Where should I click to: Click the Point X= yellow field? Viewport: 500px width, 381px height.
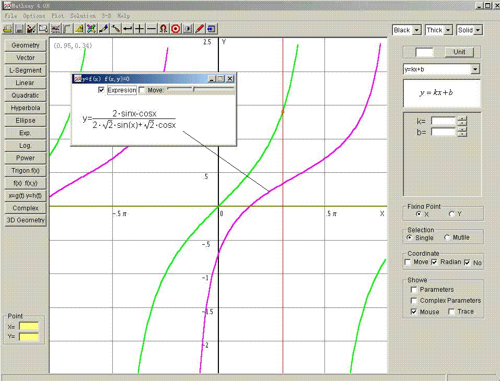point(29,326)
